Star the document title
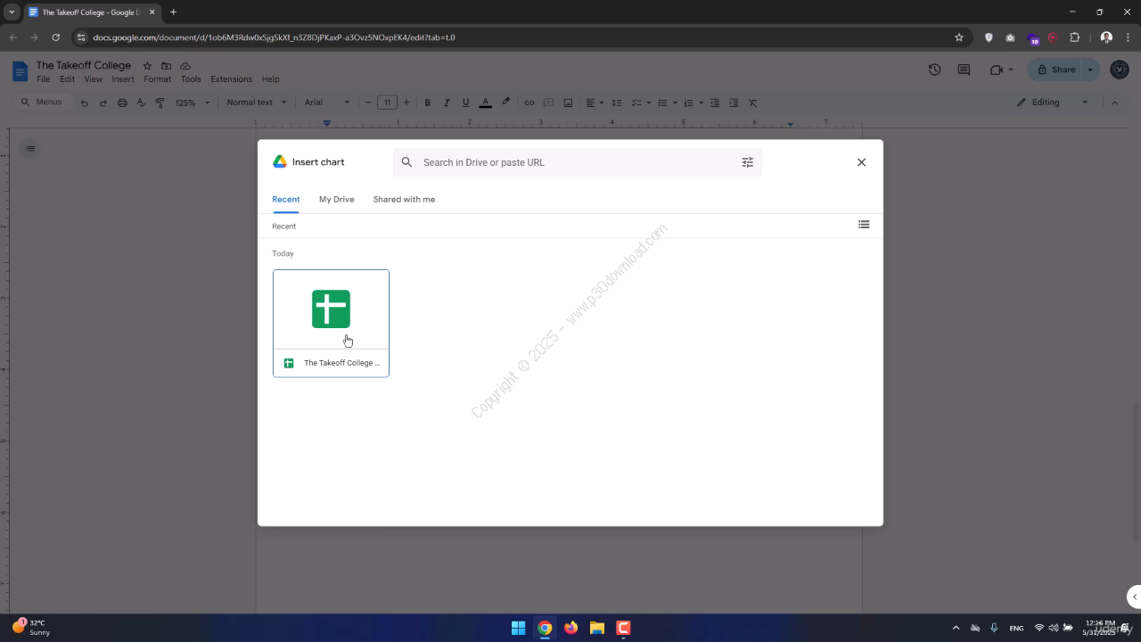The width and height of the screenshot is (1141, 642). 147,66
